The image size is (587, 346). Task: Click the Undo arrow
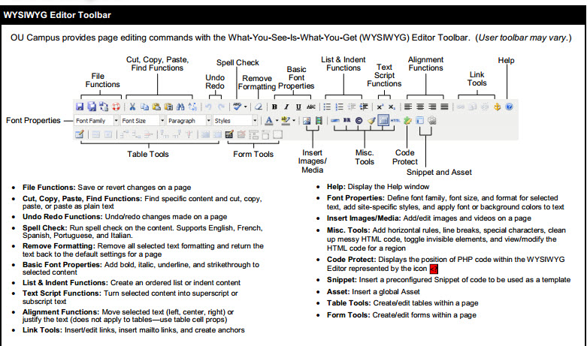pyautogui.click(x=208, y=107)
